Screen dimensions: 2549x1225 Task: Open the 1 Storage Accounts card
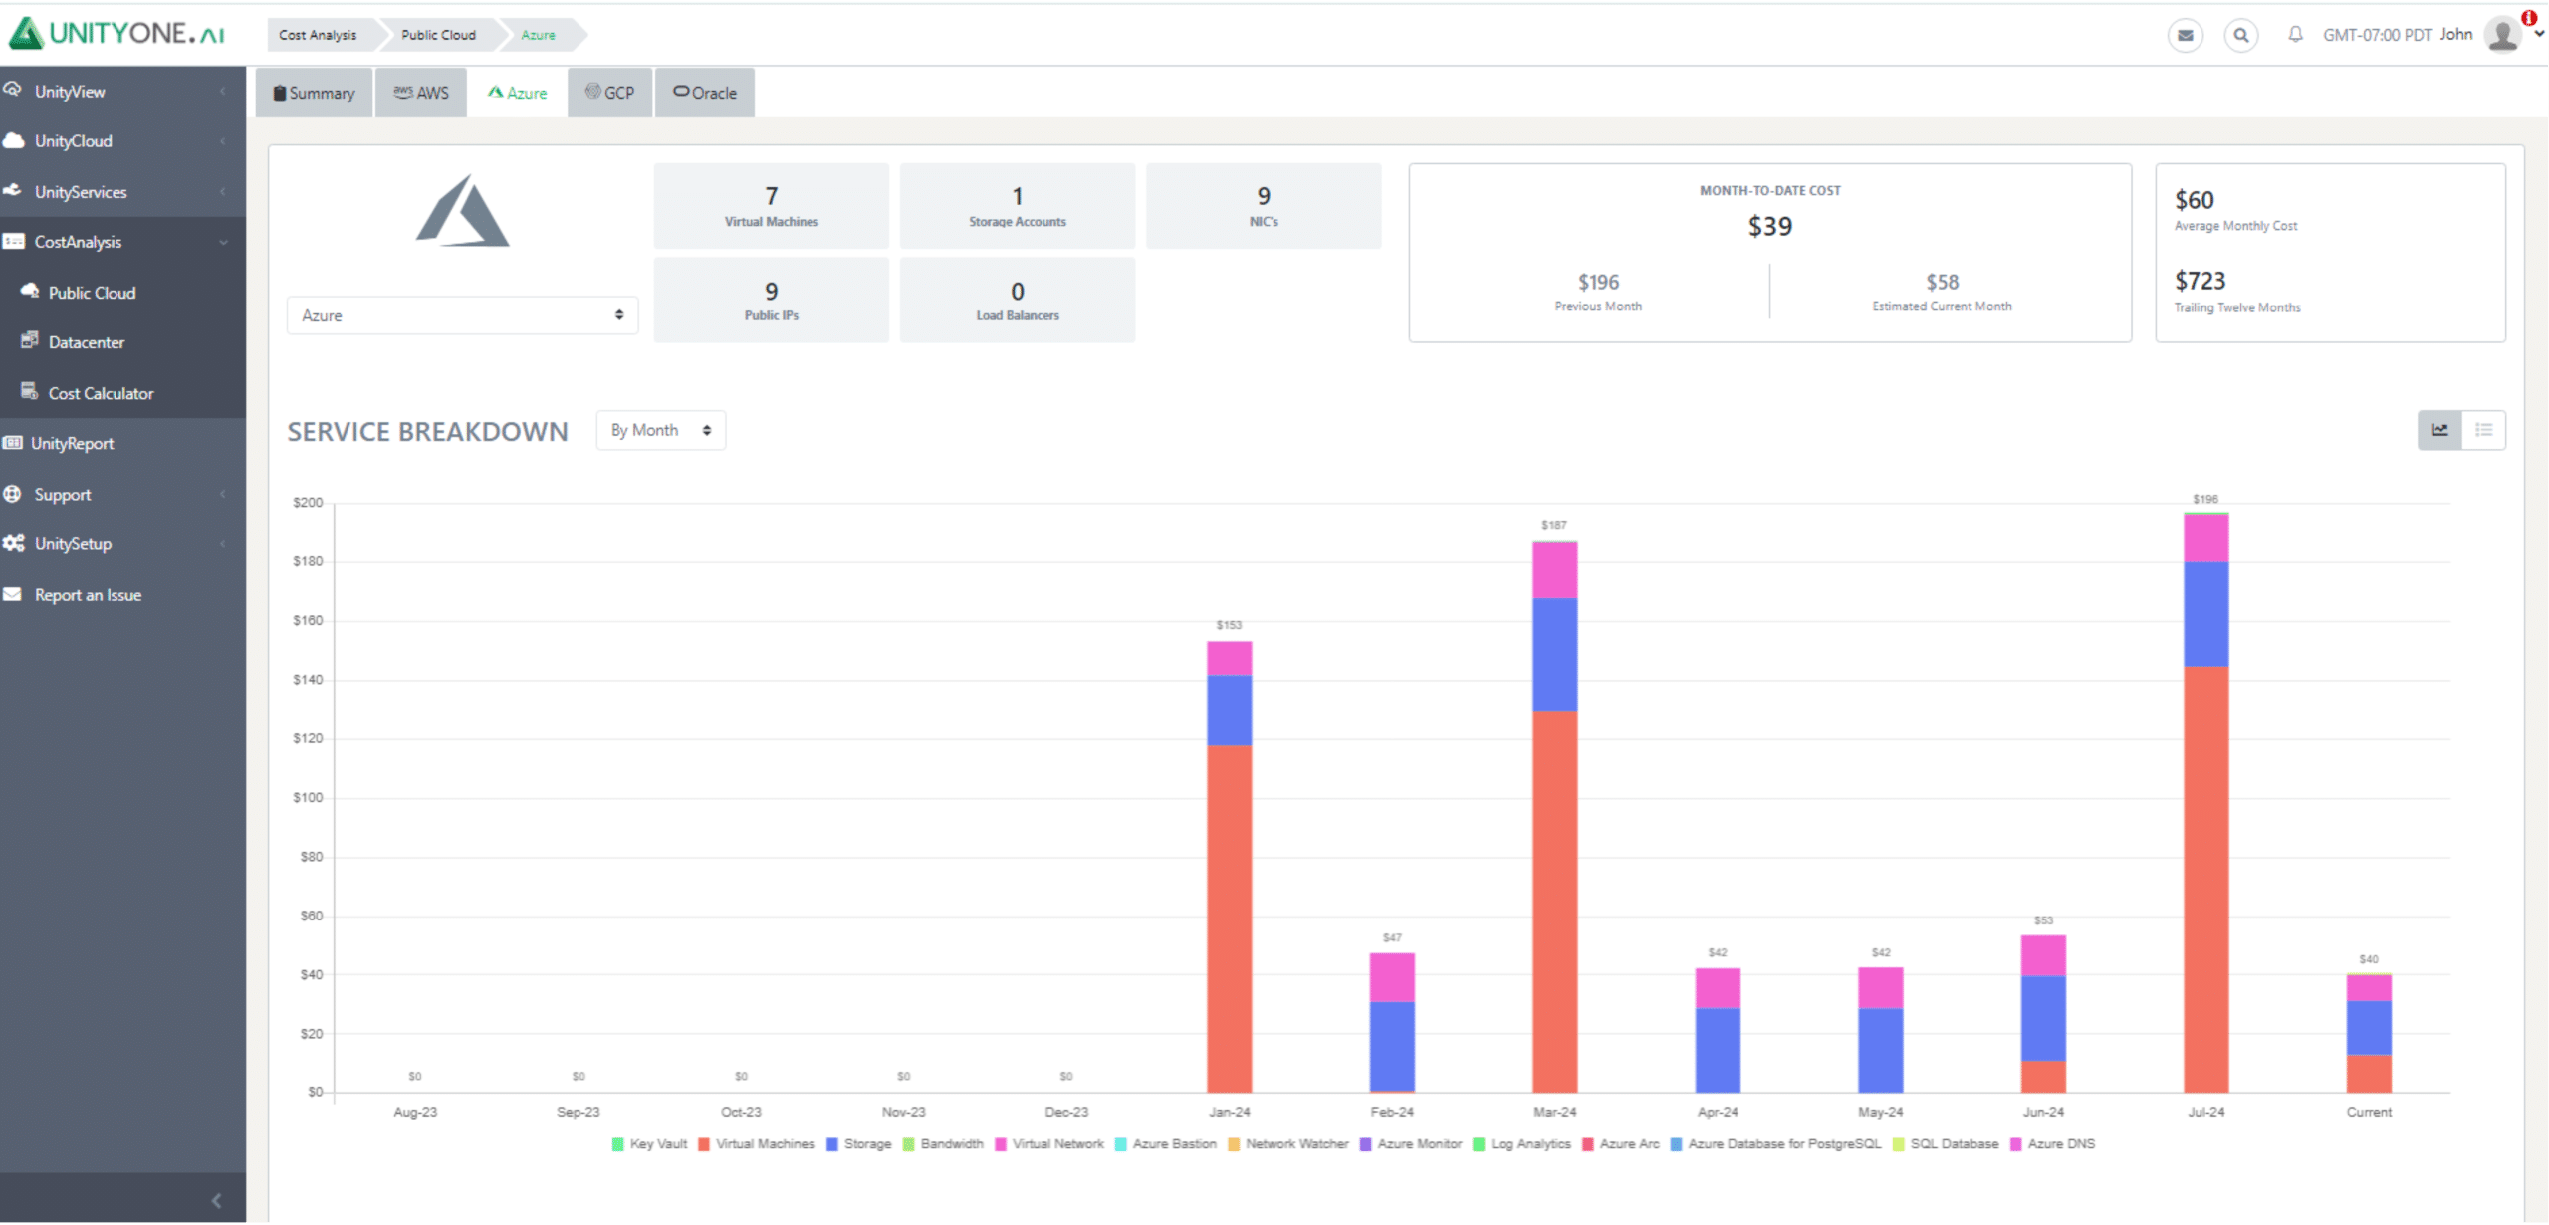tap(1017, 206)
